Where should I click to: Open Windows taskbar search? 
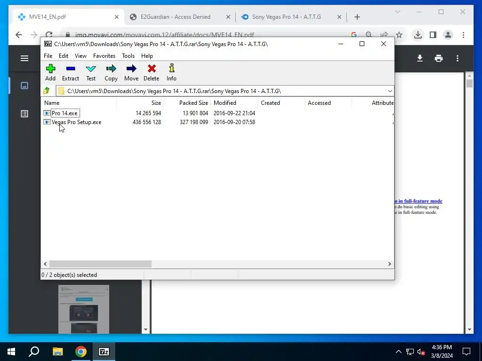coord(34,352)
